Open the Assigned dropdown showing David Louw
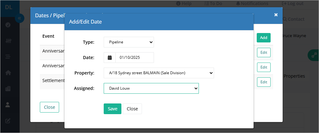Screen dimensions: 319x133 [x=151, y=88]
